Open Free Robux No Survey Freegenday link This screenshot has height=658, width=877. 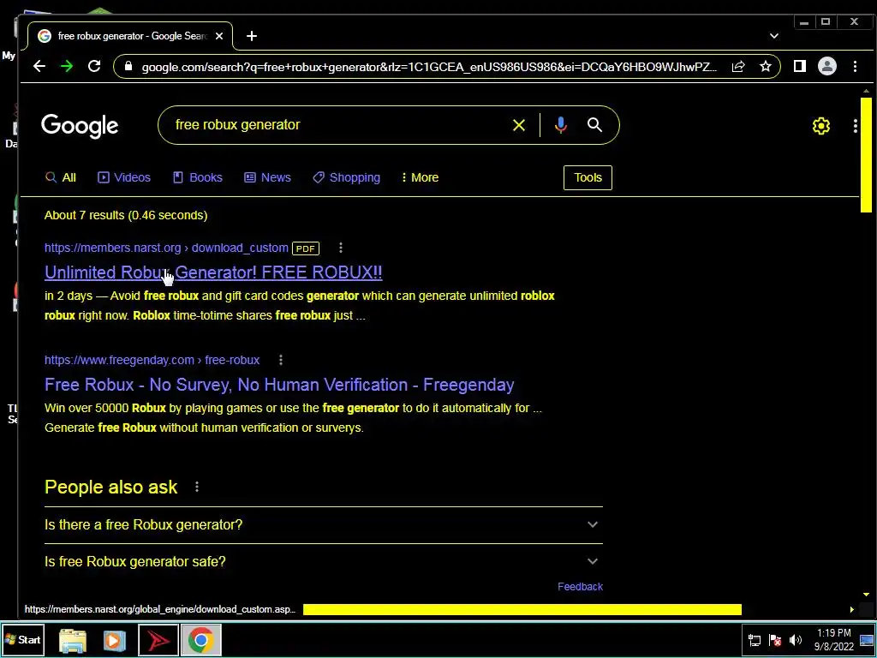coord(279,385)
